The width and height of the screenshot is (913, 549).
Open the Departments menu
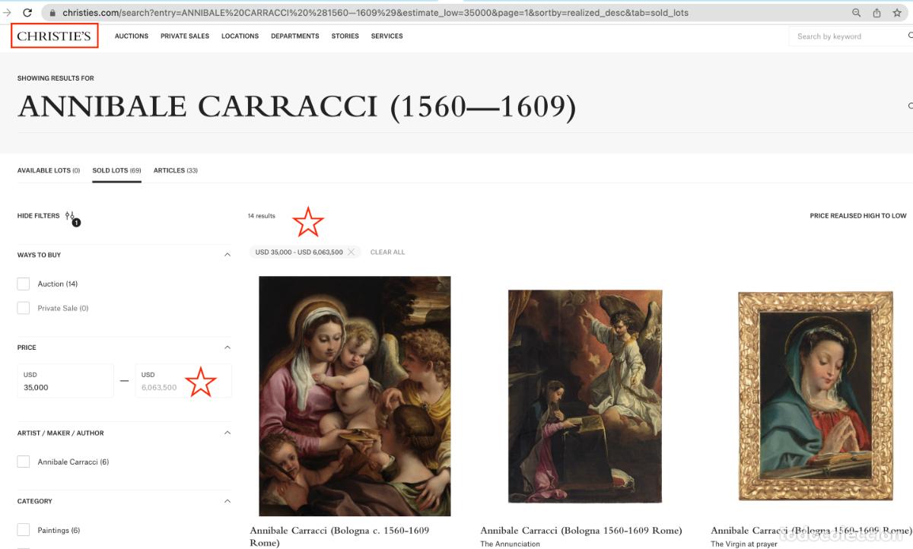[295, 36]
